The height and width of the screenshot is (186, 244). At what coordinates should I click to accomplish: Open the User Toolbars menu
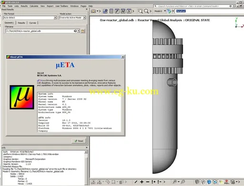tap(61, 6)
